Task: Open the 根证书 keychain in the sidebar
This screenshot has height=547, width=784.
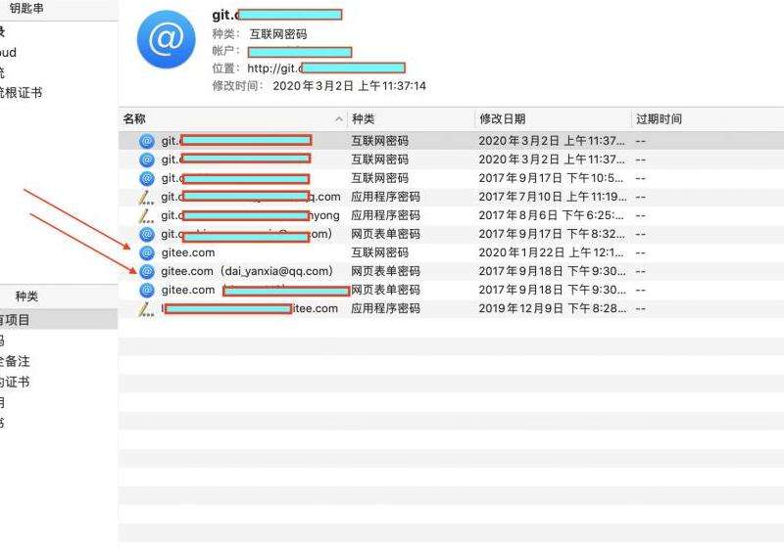Action: click(21, 93)
